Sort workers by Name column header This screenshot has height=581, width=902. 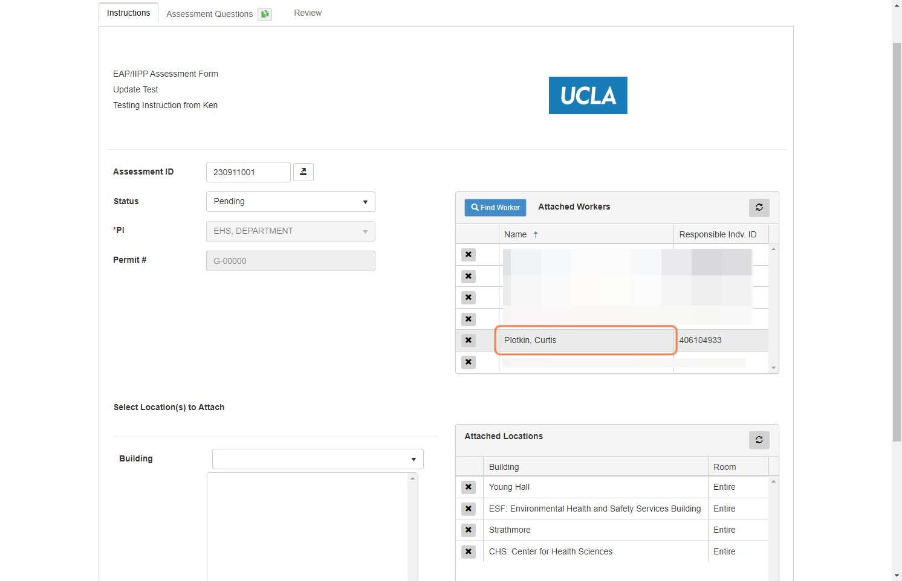[x=586, y=234]
